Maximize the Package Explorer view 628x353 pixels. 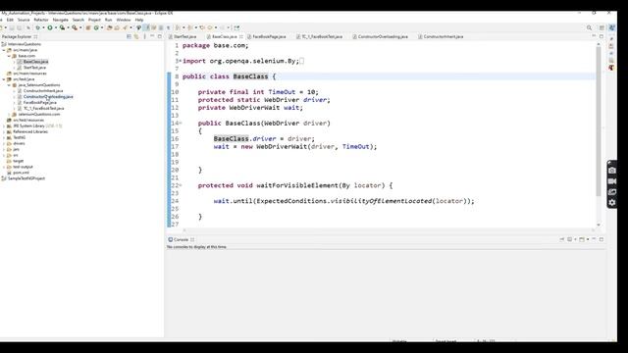160,36
